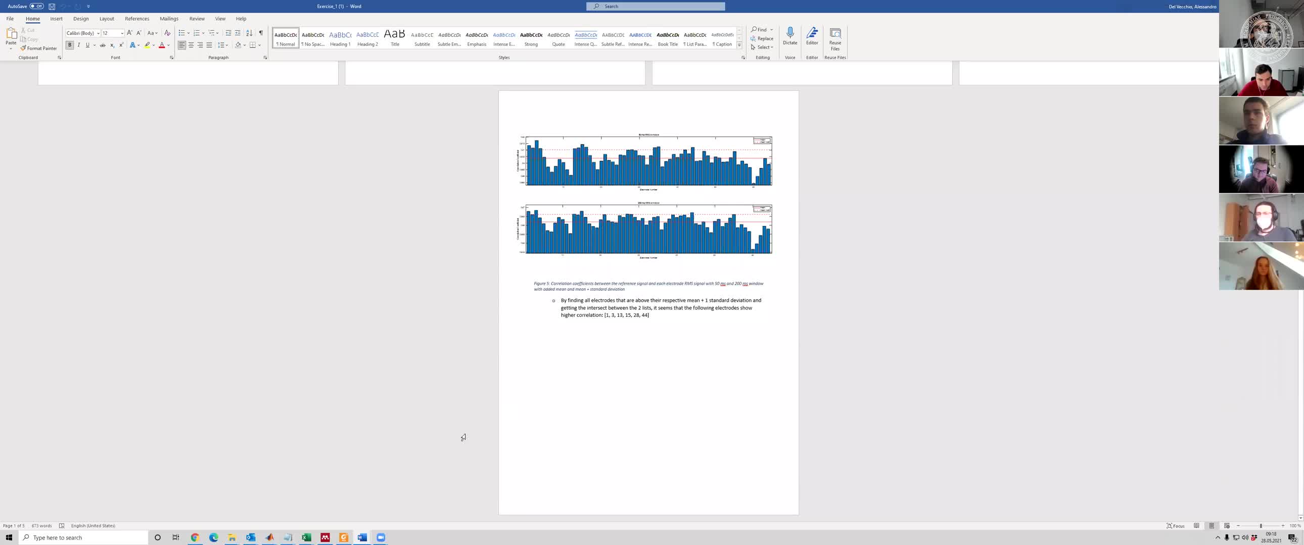Screen dimensions: 1304x545
Task: Open the Editor pane
Action: (x=812, y=35)
